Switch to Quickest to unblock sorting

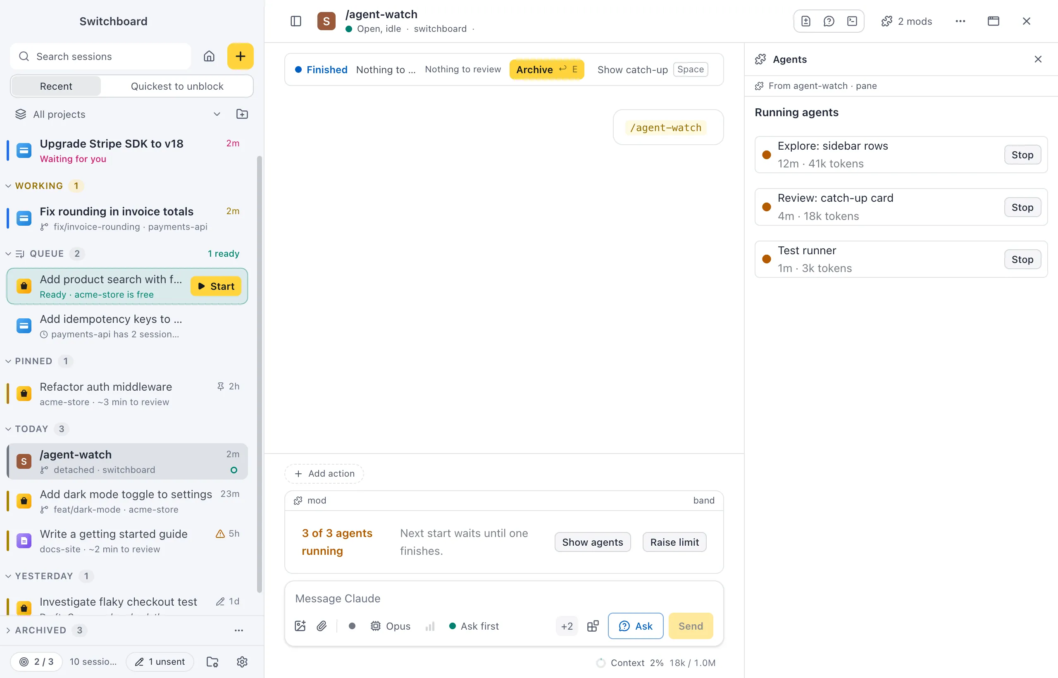[177, 86]
